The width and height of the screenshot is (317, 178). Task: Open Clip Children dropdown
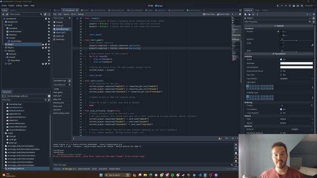pos(296,79)
